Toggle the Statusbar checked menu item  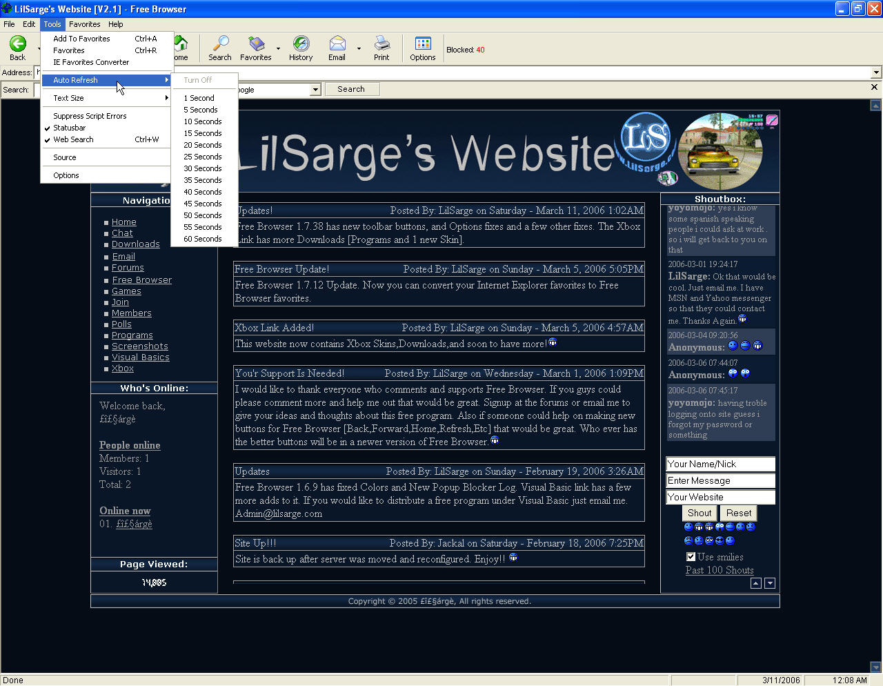pos(106,128)
